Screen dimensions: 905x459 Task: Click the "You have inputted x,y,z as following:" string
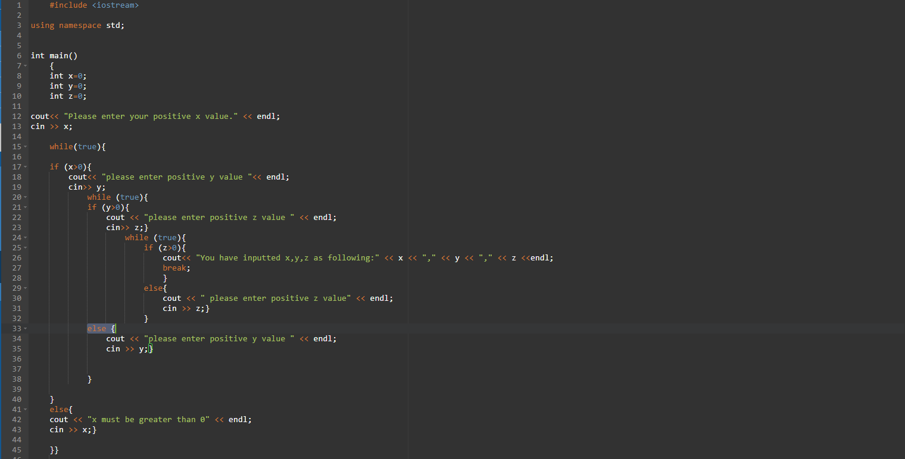[x=288, y=257]
